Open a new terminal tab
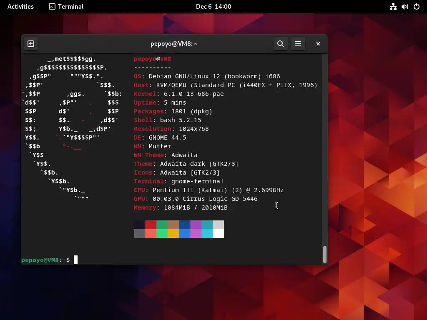The image size is (427, 320). (31, 44)
